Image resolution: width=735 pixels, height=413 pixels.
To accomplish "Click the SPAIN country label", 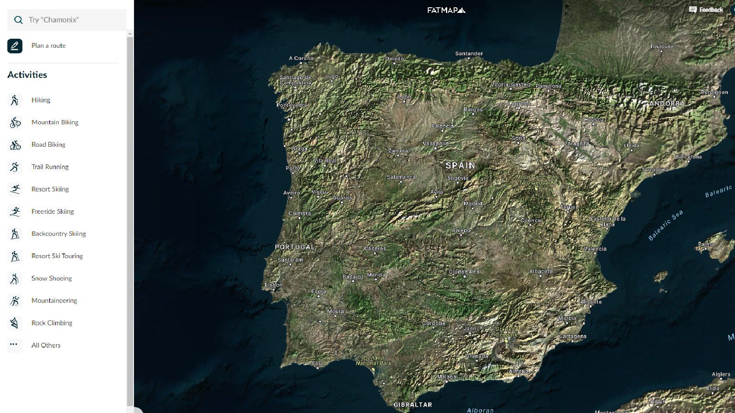I will (x=461, y=166).
